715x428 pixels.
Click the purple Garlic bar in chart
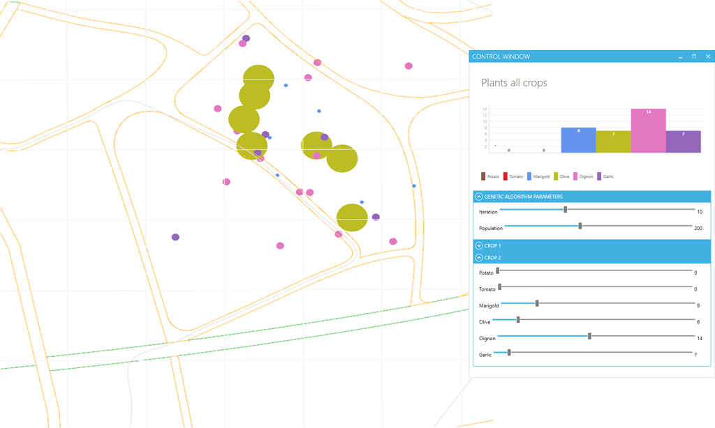coord(683,142)
